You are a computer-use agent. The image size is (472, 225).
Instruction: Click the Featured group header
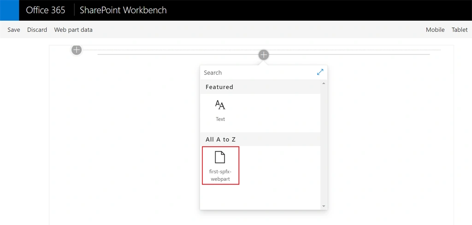pos(260,87)
